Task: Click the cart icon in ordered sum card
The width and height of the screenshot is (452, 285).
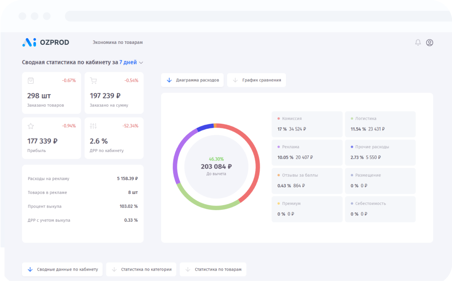Action: (x=93, y=81)
